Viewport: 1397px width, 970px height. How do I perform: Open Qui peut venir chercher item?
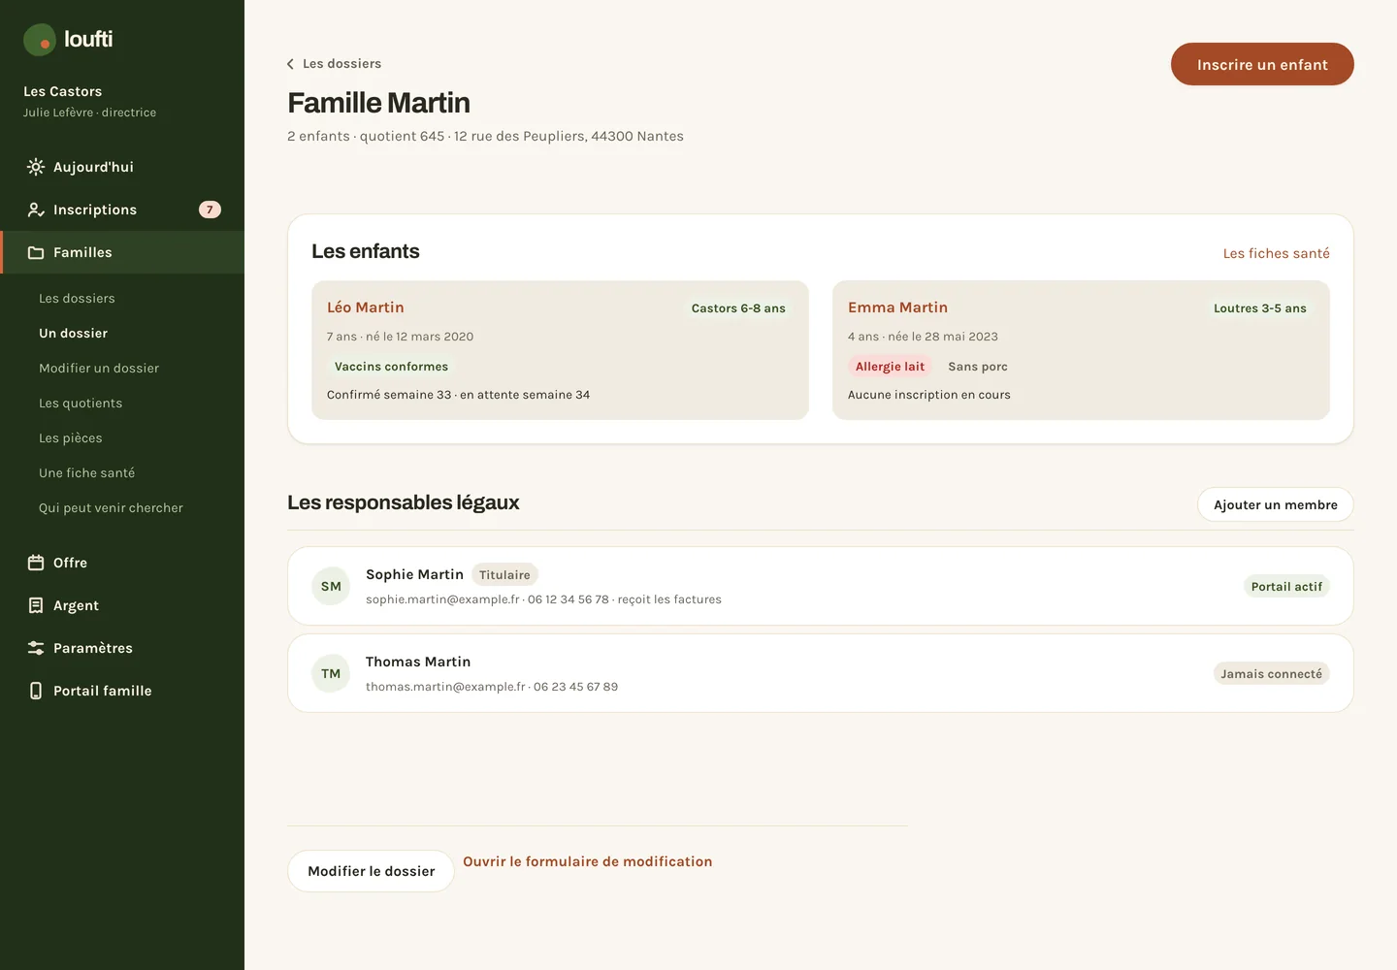pos(111,508)
